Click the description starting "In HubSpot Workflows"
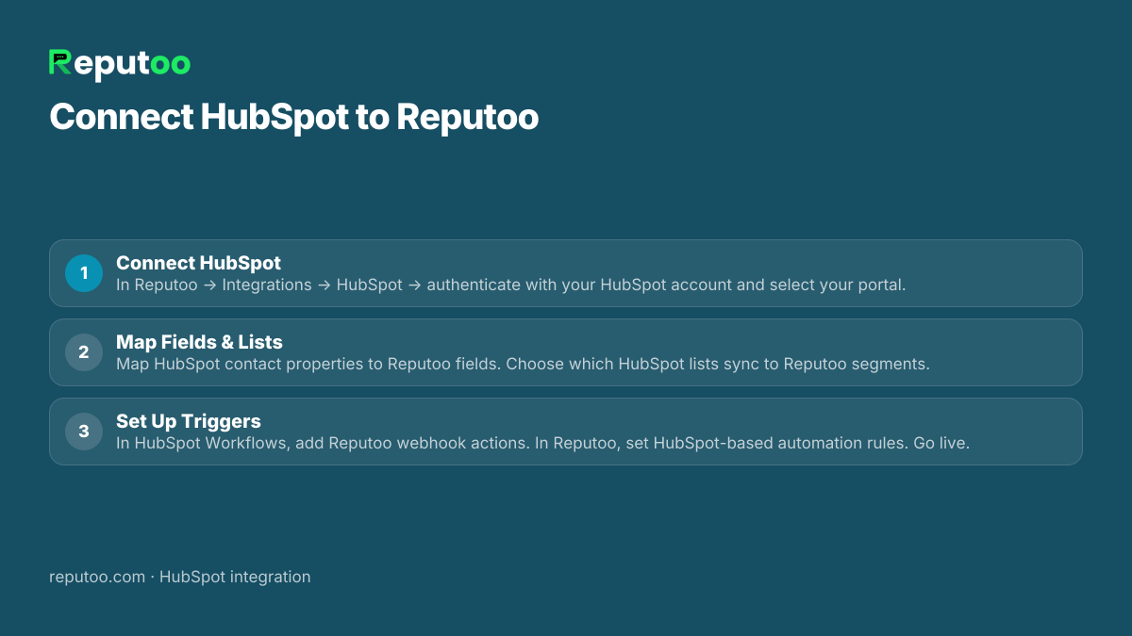This screenshot has height=636, width=1132. pyautogui.click(x=542, y=443)
